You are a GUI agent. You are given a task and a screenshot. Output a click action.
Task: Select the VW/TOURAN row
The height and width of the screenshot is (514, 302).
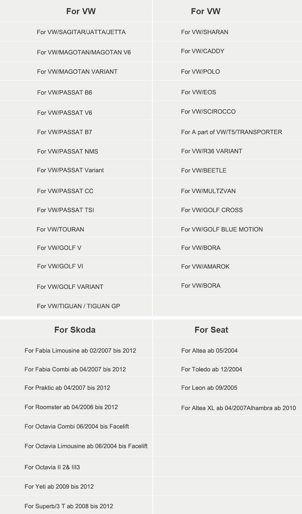click(60, 229)
